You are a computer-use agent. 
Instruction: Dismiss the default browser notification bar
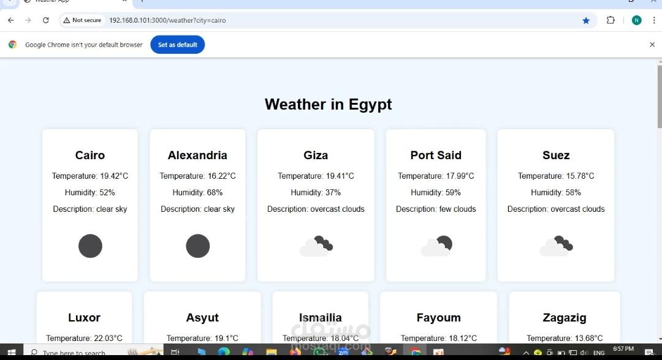tap(652, 45)
